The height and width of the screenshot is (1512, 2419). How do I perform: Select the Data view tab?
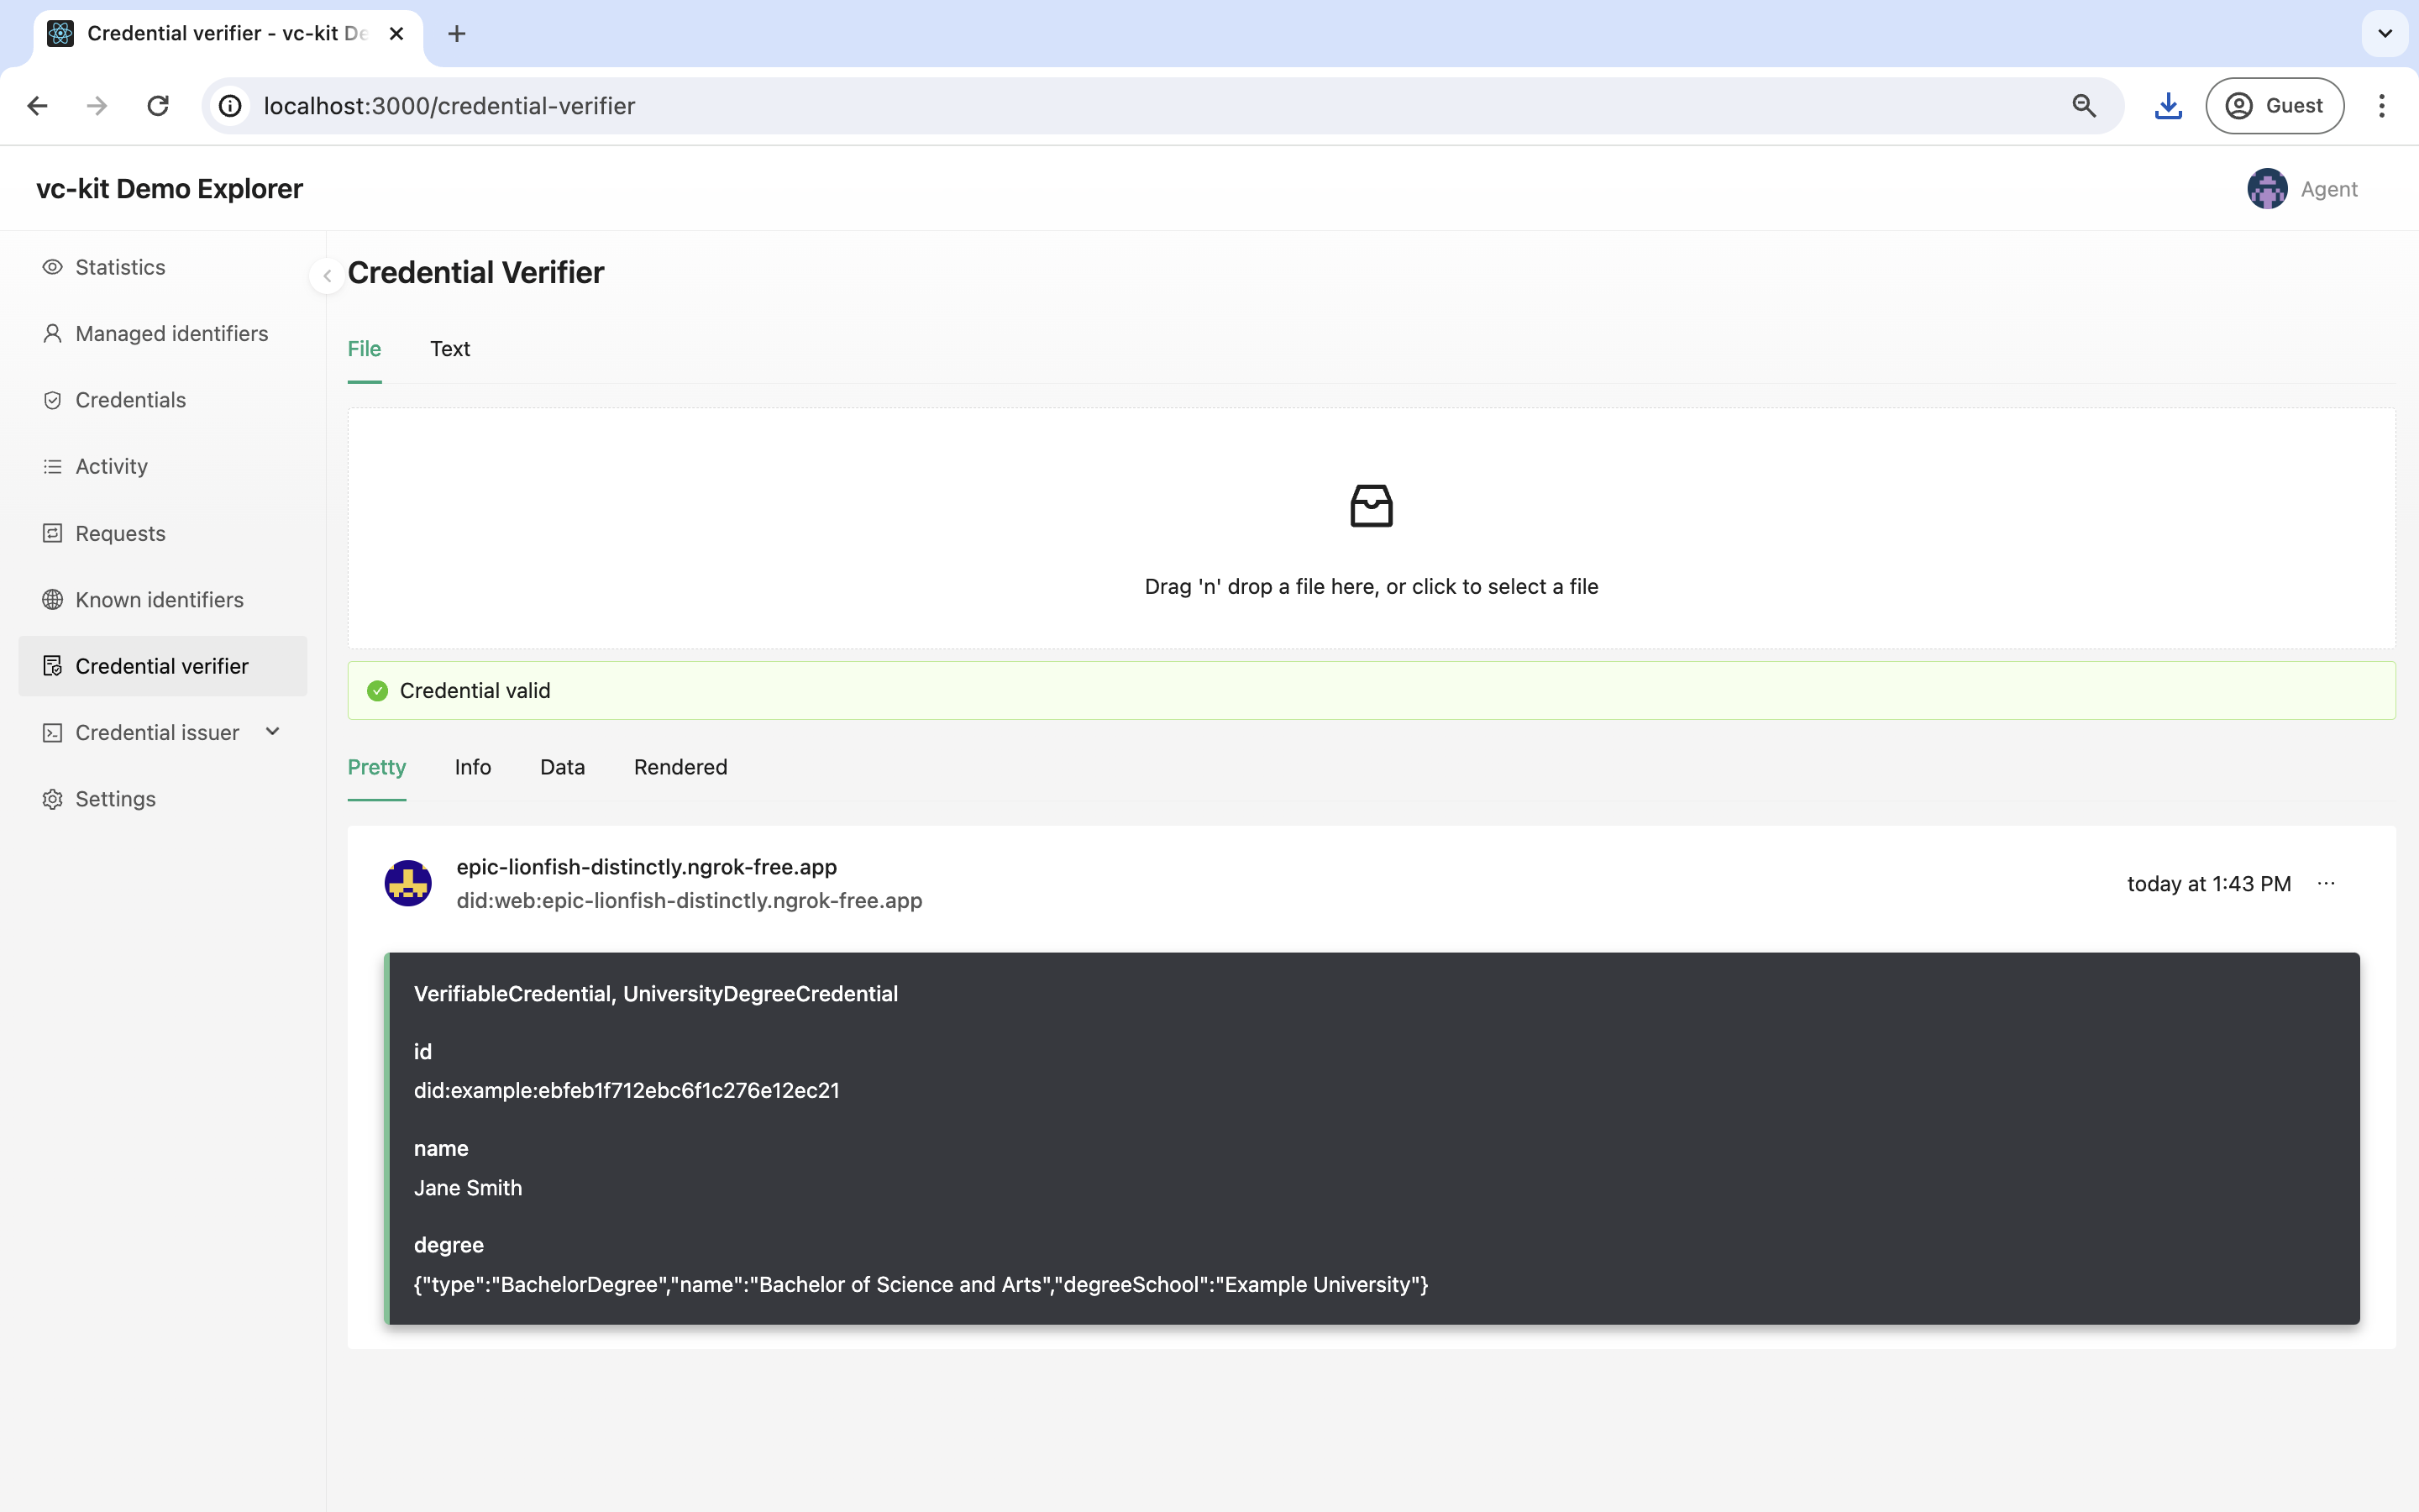point(563,767)
